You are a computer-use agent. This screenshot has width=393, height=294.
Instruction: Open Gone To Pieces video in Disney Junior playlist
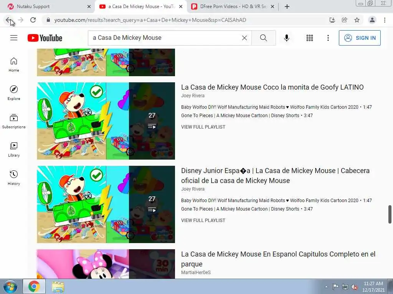click(x=247, y=209)
